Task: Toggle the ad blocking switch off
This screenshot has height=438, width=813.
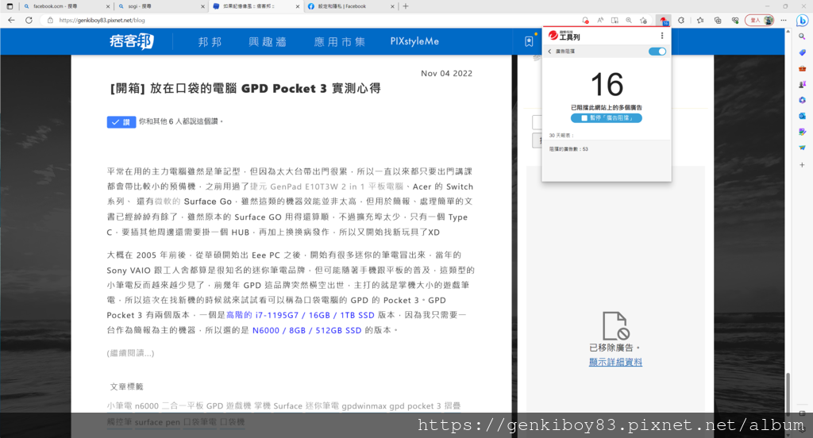Action: pyautogui.click(x=657, y=52)
